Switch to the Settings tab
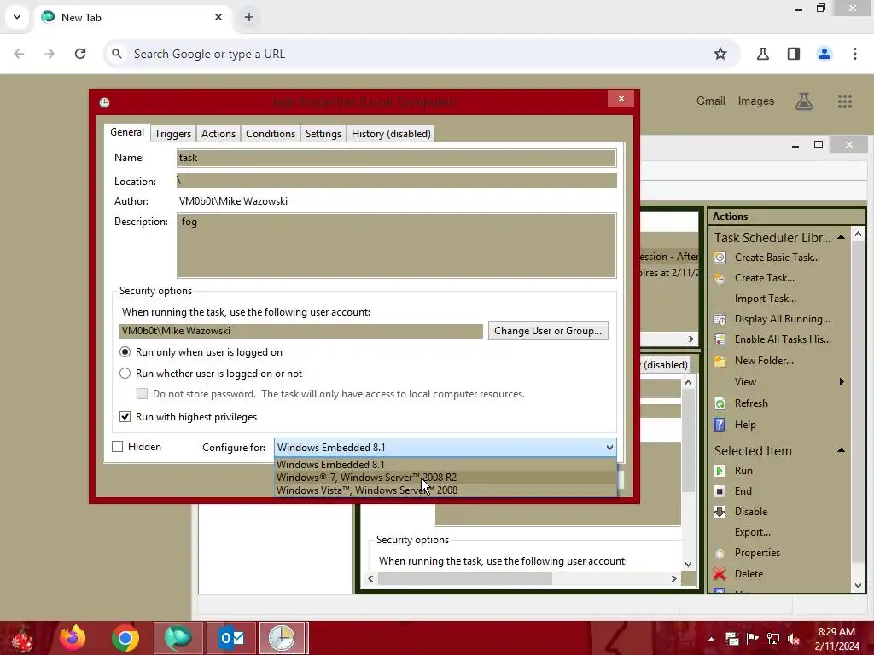This screenshot has width=874, height=655. click(x=323, y=134)
